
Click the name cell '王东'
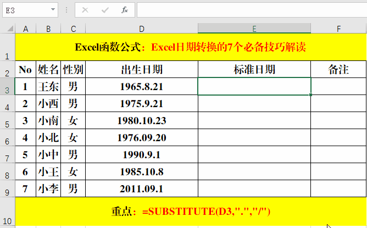tap(48, 86)
